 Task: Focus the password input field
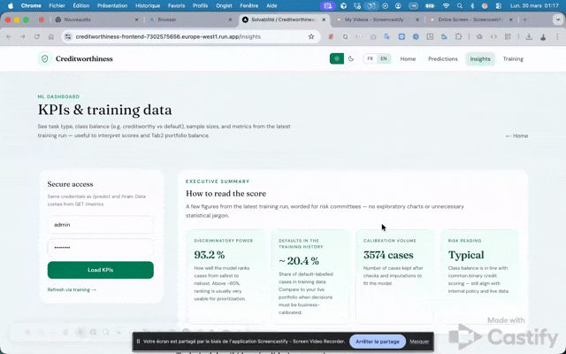click(100, 248)
